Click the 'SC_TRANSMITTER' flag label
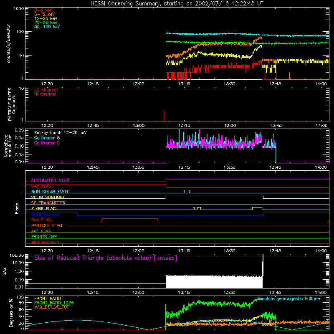Screen dimensions: 334x334 [48, 203]
